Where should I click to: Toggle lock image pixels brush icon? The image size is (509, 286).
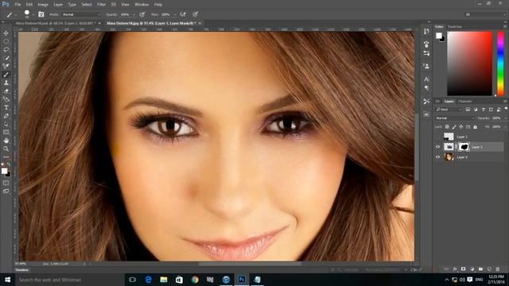click(454, 127)
